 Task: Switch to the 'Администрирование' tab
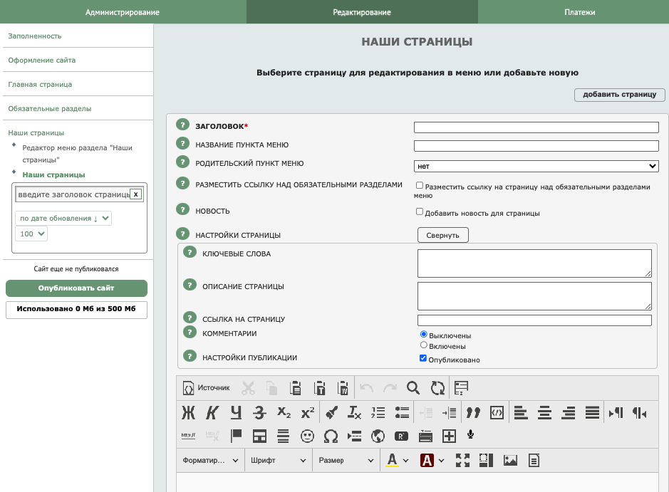123,12
